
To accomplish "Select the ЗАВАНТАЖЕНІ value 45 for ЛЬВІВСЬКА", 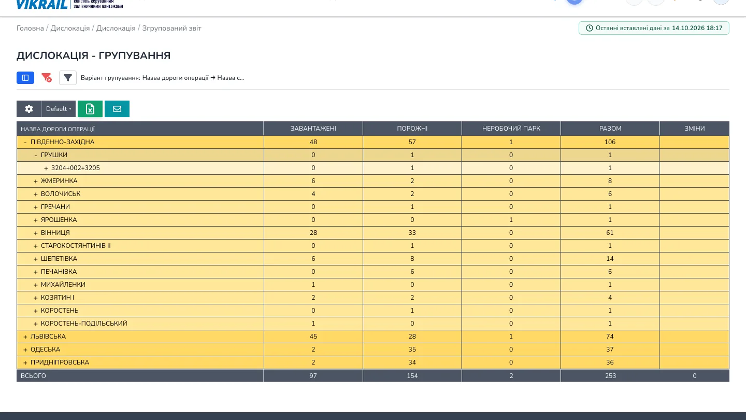I will 313,337.
